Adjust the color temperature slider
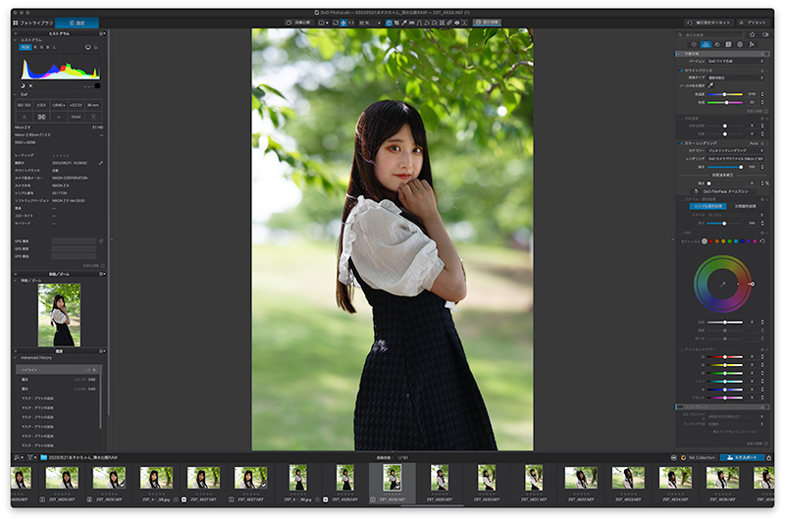The height and width of the screenshot is (521, 785). click(725, 94)
